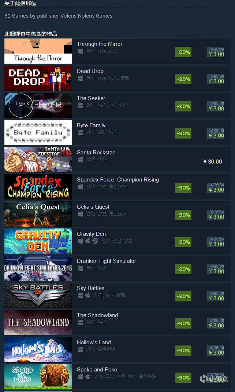
Task: Click the Windows icon under Santa Rockstar
Action: [x=80, y=160]
